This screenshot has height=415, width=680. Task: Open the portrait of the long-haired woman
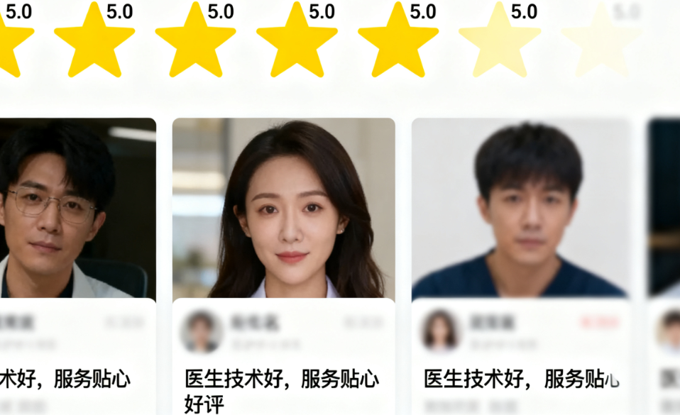click(284, 208)
